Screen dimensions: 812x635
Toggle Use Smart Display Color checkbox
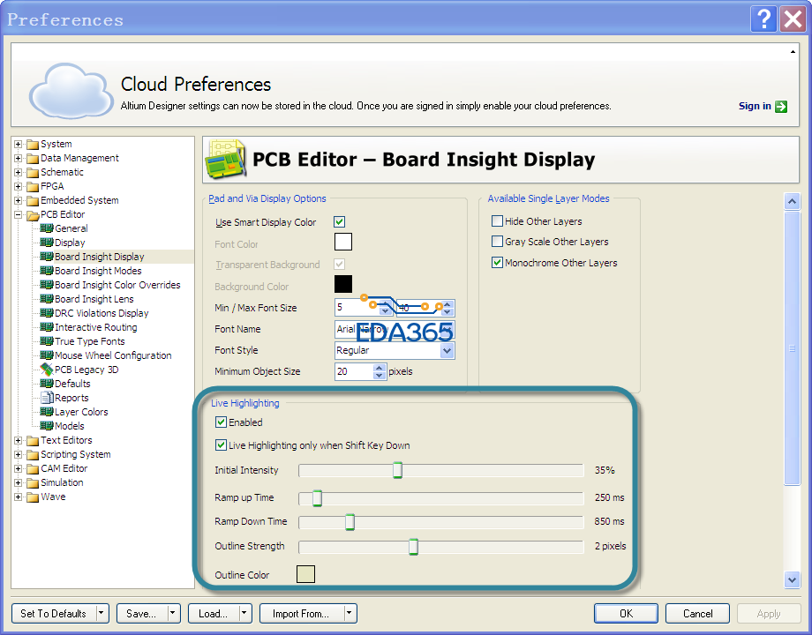tap(339, 222)
